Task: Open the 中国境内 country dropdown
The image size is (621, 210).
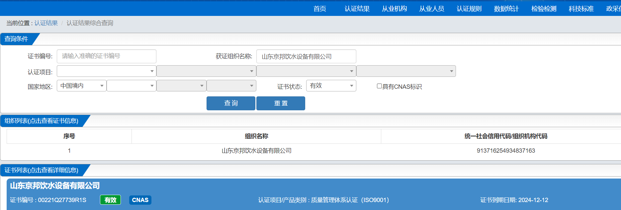Action: pos(82,86)
